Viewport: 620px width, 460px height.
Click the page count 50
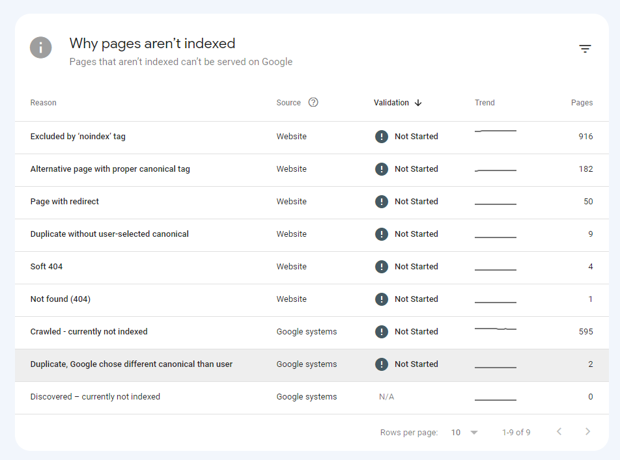(588, 202)
